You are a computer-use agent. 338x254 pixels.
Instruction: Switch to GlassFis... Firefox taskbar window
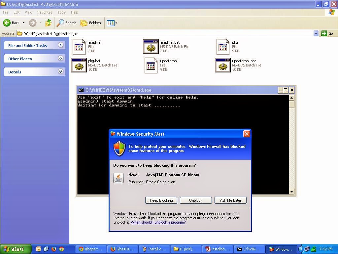[x=123, y=249]
